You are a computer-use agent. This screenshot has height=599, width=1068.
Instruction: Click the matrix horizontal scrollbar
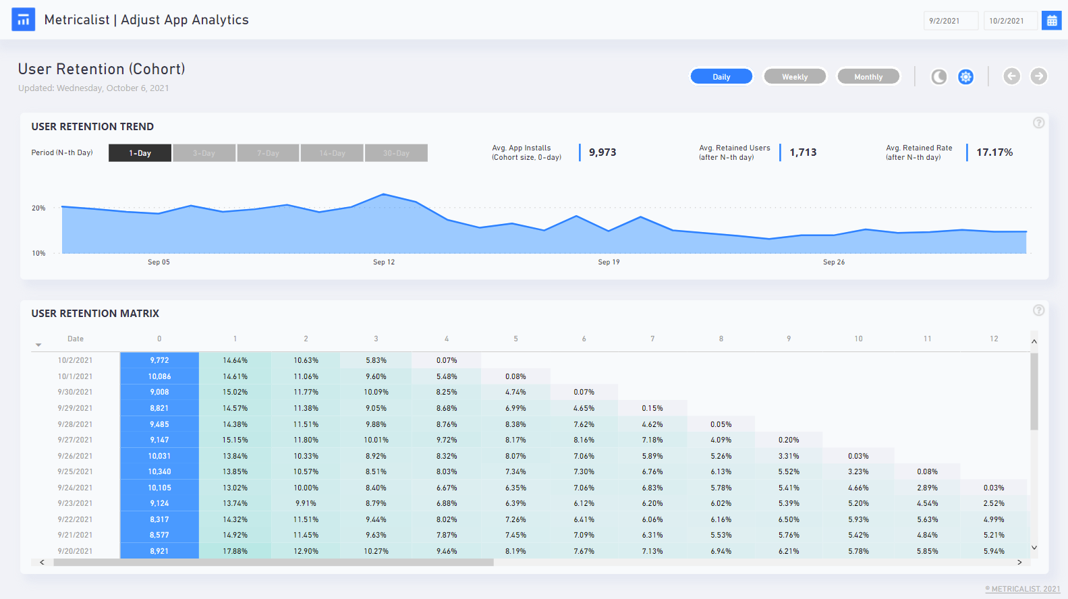coord(273,562)
